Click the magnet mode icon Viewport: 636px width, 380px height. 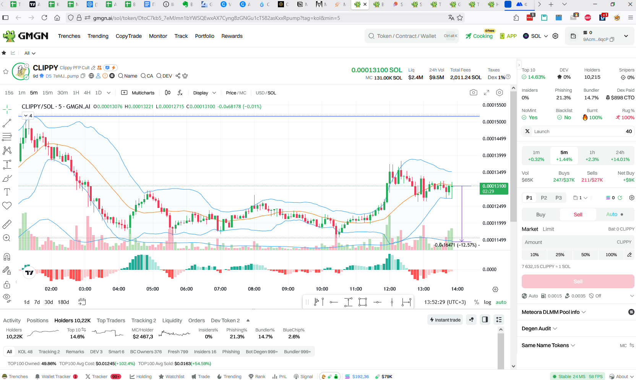point(7,257)
